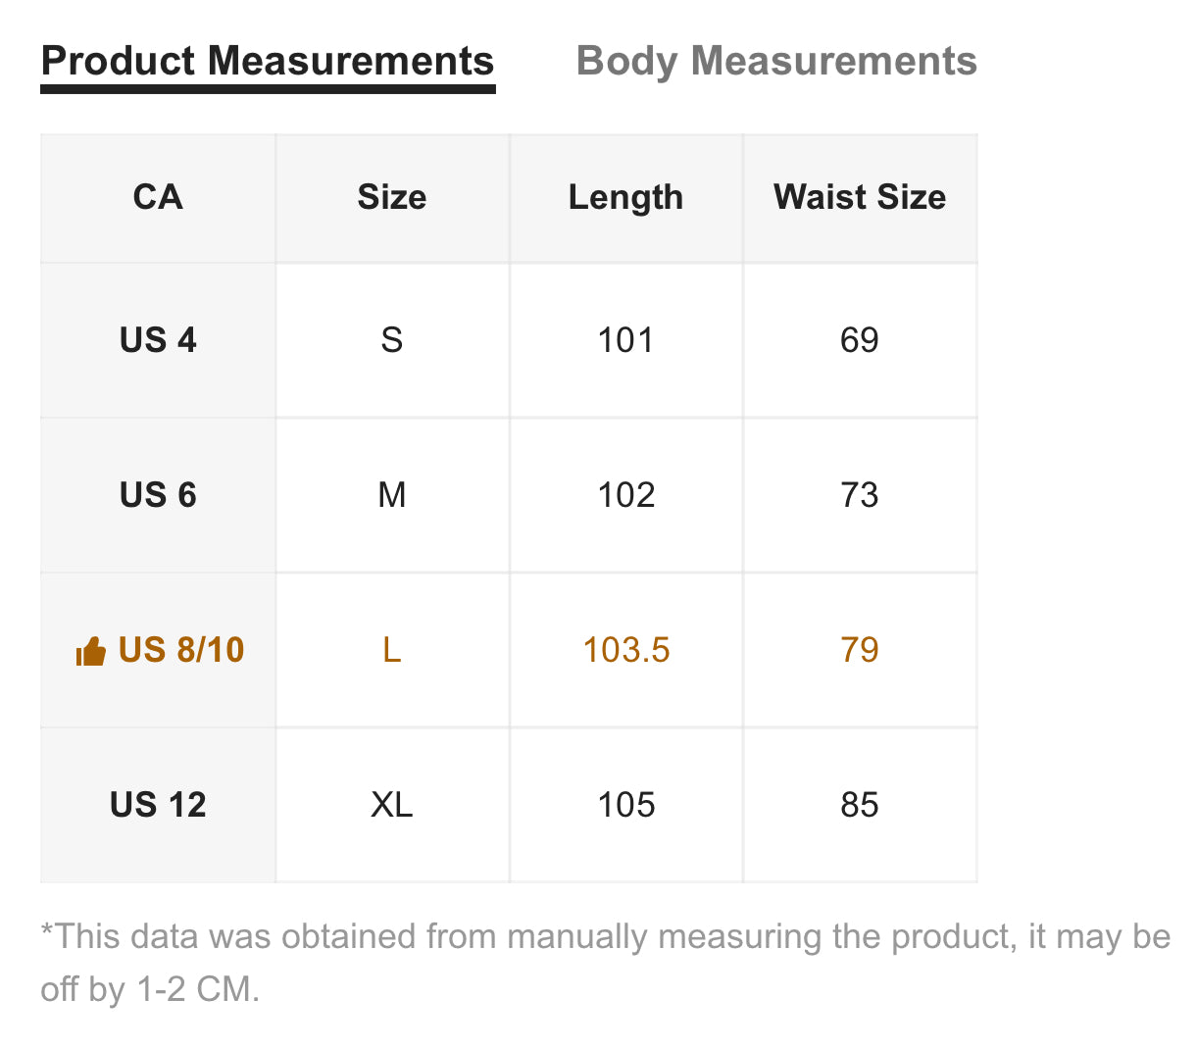
Task: Click the CA column header
Action: (158, 197)
